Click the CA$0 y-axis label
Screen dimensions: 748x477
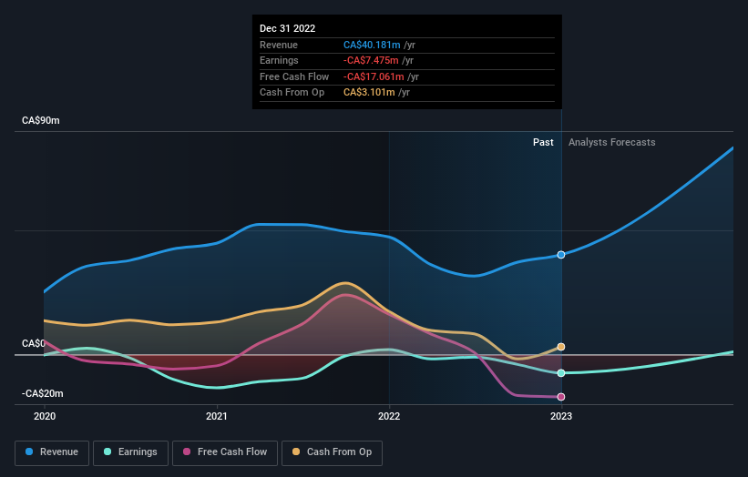point(34,343)
